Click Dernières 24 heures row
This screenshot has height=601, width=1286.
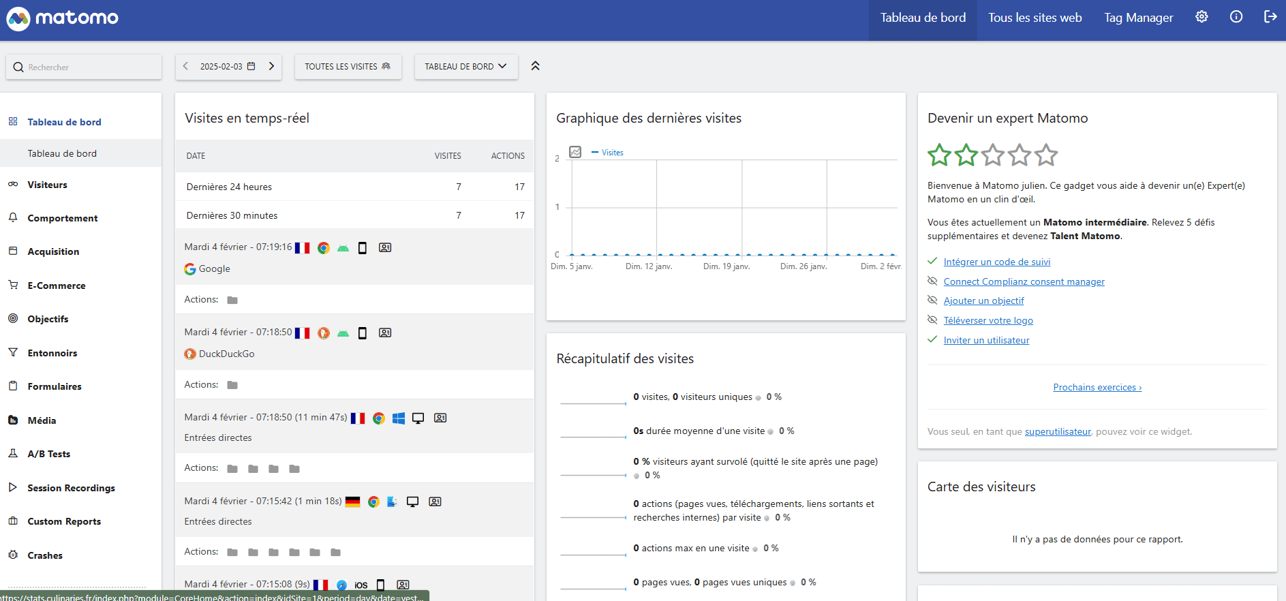(354, 187)
